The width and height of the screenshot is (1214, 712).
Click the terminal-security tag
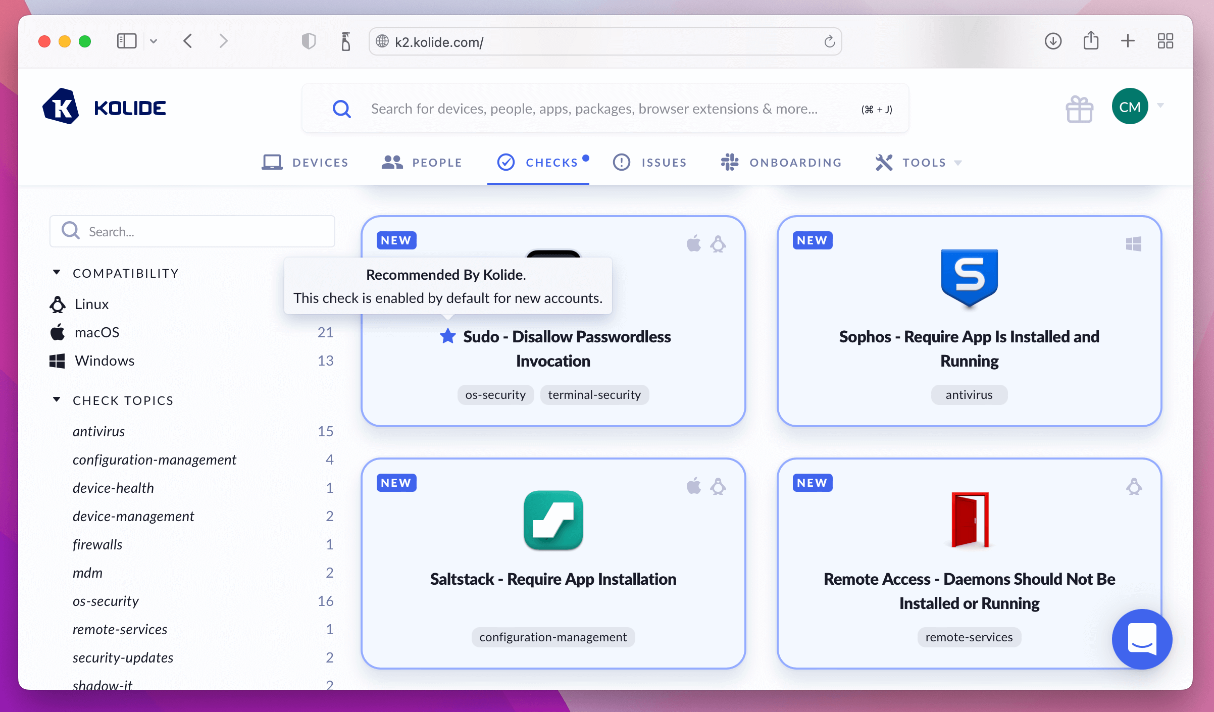click(x=594, y=395)
